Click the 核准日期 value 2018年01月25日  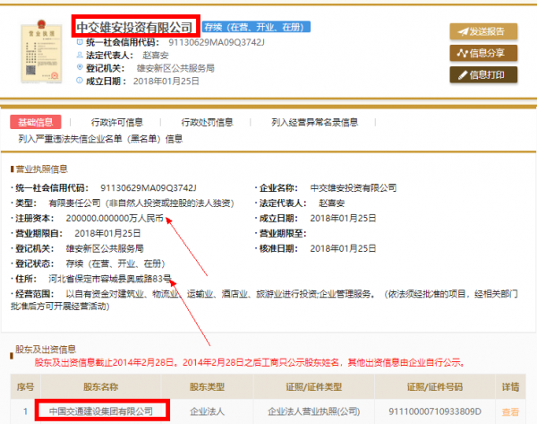[343, 248]
